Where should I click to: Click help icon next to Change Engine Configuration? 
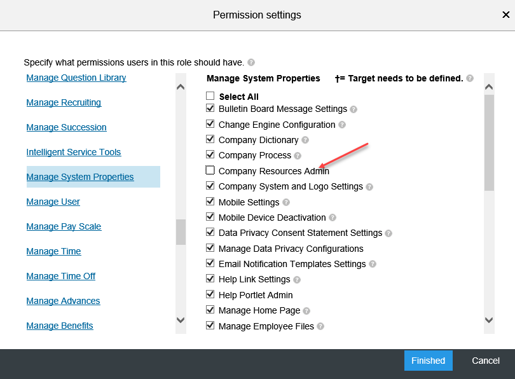pyautogui.click(x=342, y=125)
